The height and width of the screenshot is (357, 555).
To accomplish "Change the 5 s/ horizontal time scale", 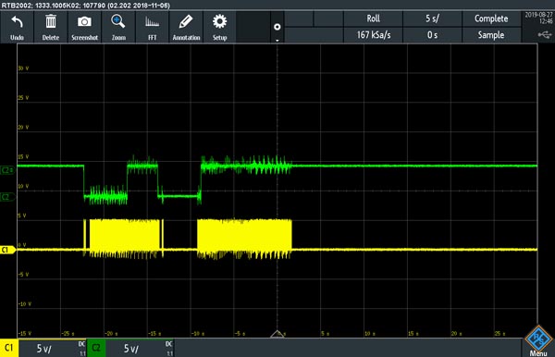I will coord(432,18).
